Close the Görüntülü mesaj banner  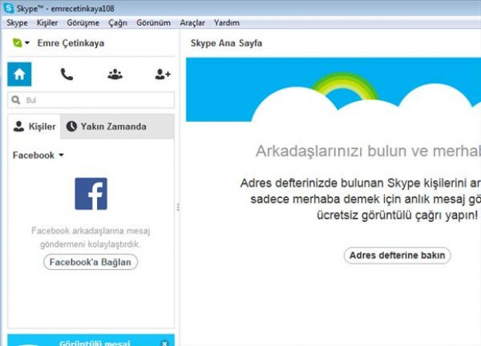point(164,343)
